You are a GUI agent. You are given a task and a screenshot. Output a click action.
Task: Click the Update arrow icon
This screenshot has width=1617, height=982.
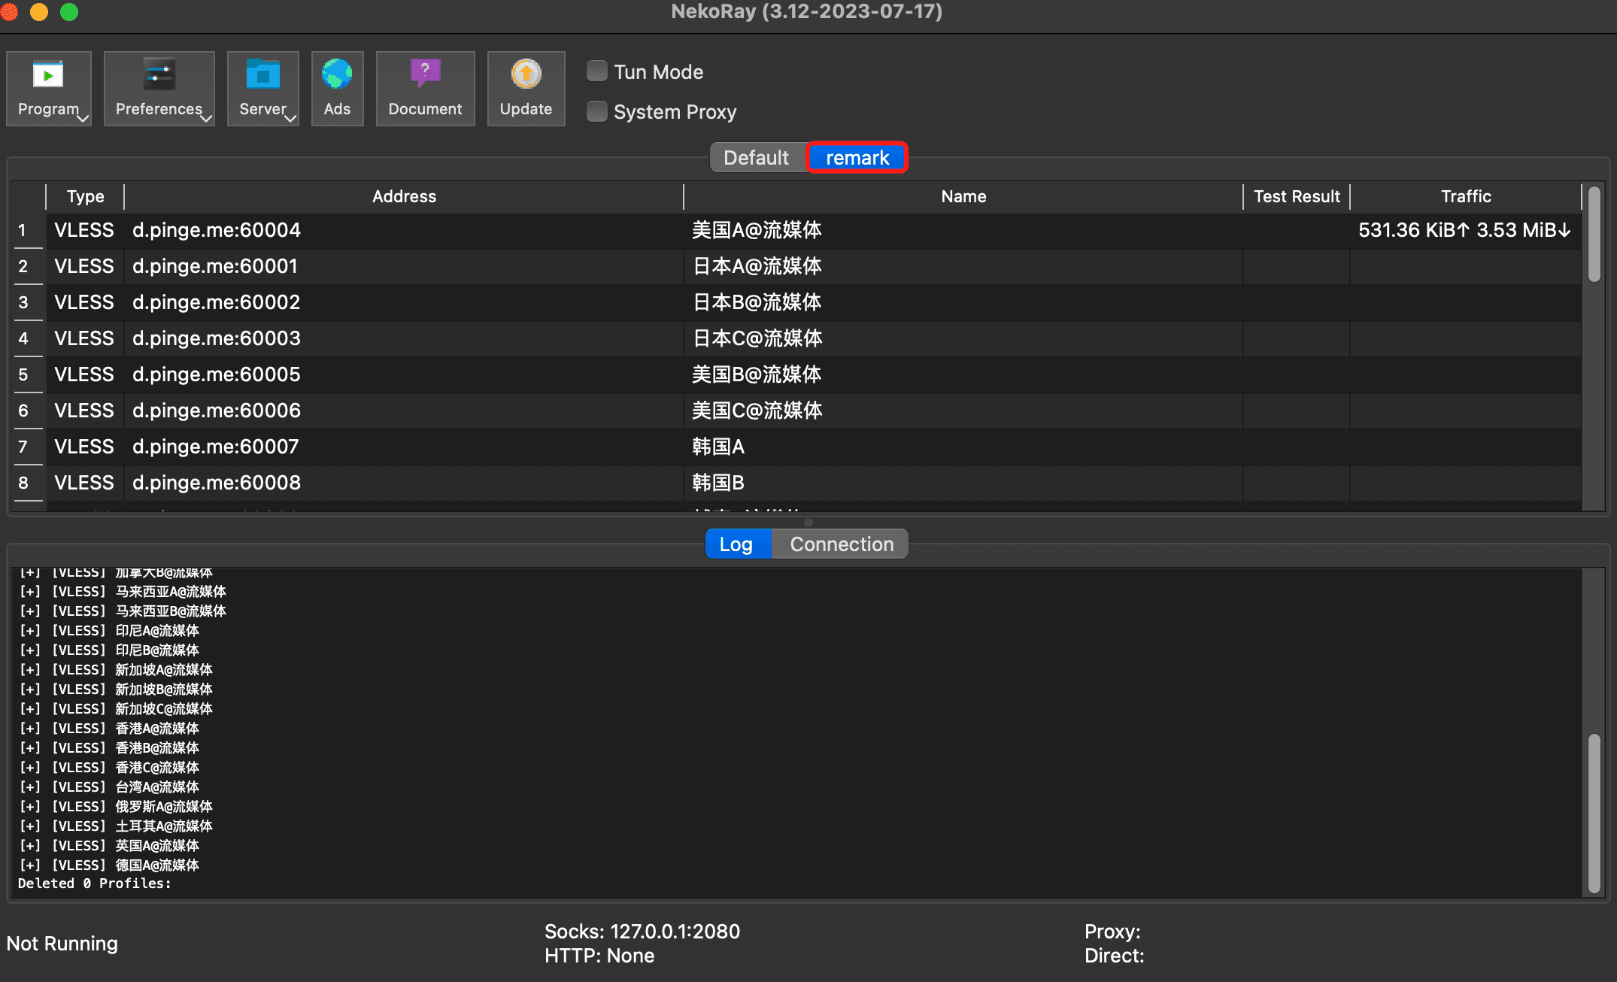(526, 74)
